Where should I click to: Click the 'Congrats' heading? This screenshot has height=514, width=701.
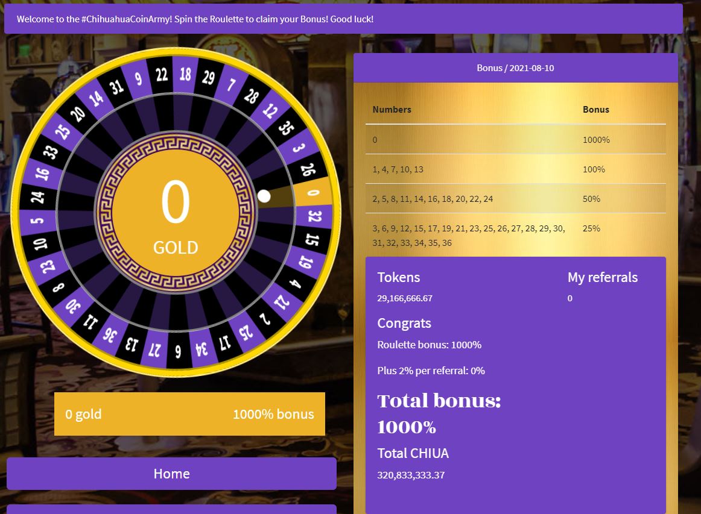pos(404,324)
